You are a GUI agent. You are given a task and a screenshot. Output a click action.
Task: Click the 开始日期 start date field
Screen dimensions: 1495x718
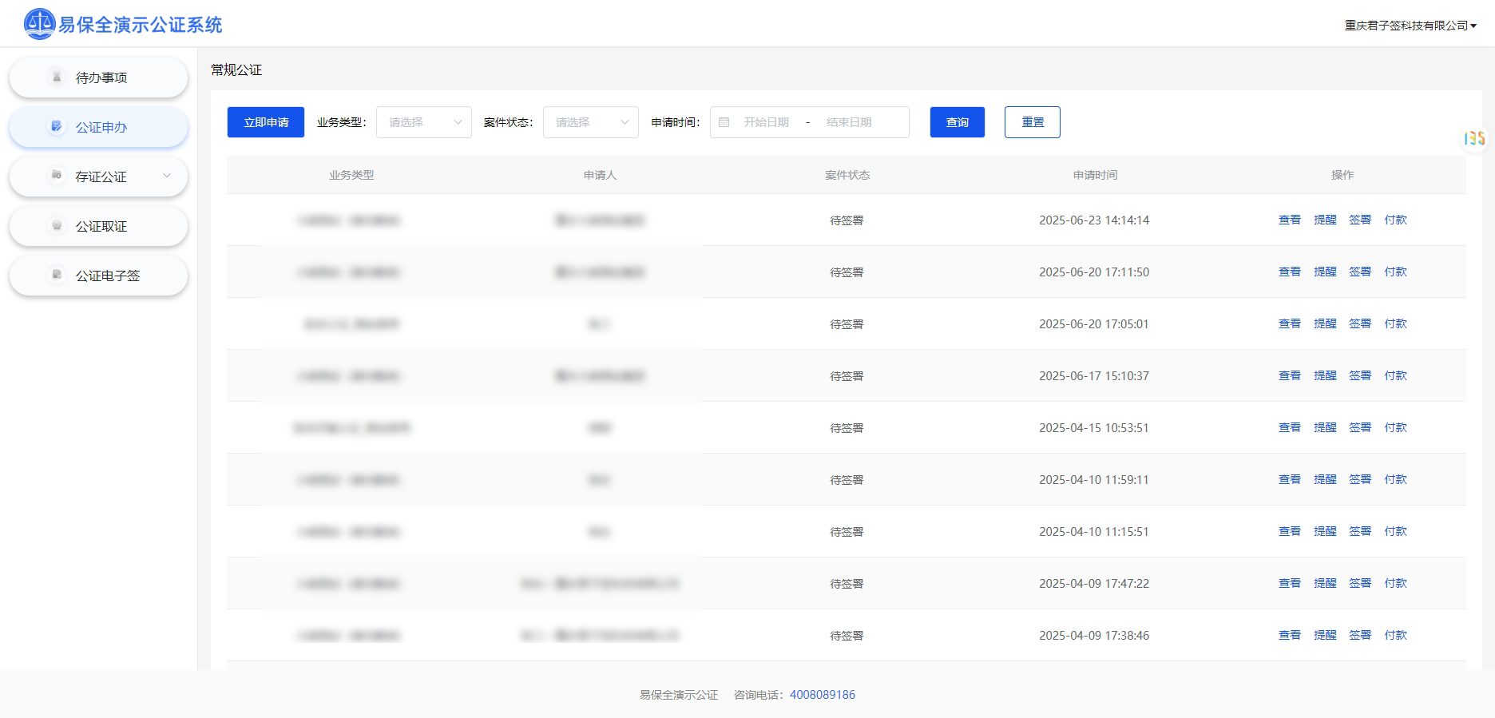click(766, 122)
